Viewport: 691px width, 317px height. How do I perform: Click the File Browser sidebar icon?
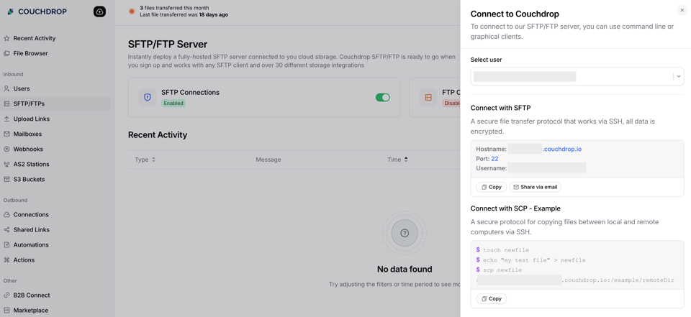tap(6, 53)
